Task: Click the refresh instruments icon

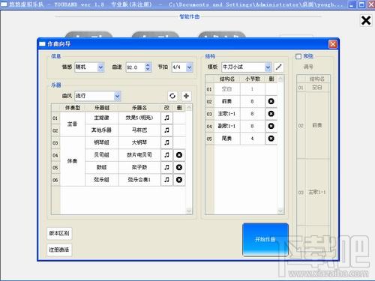Action: [172, 96]
